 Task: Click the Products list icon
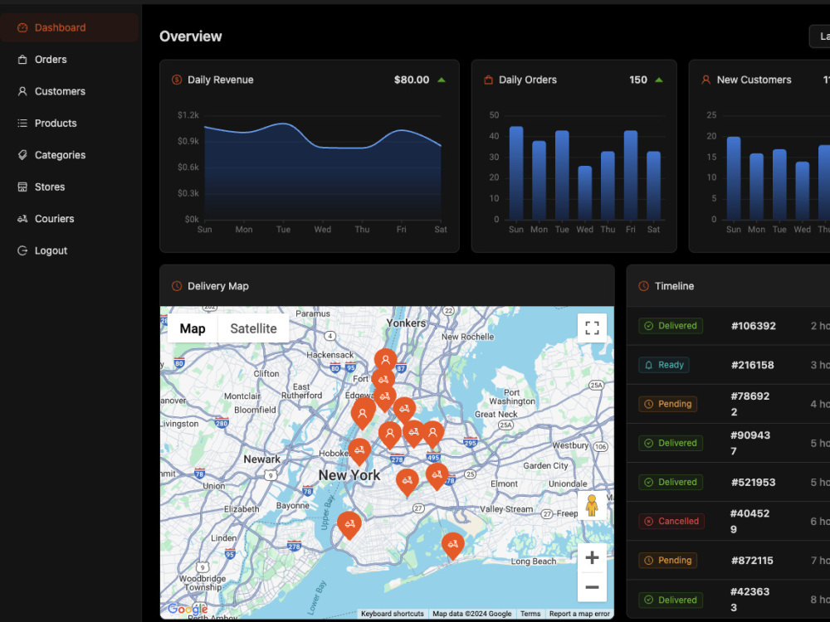[x=22, y=123]
